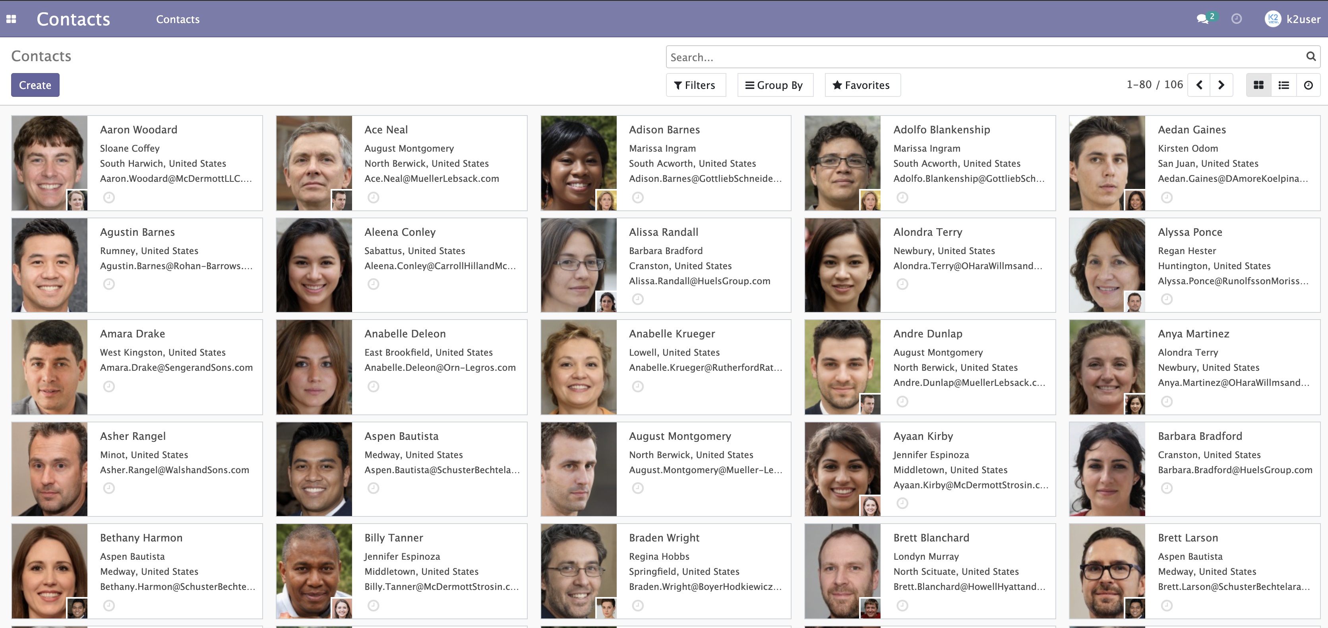The width and height of the screenshot is (1328, 628).
Task: Open the activities clock in top bar
Action: pyautogui.click(x=1236, y=19)
